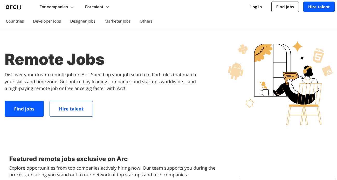Select Marketer Jobs from the nav bar
337x180 pixels.
pos(118,21)
